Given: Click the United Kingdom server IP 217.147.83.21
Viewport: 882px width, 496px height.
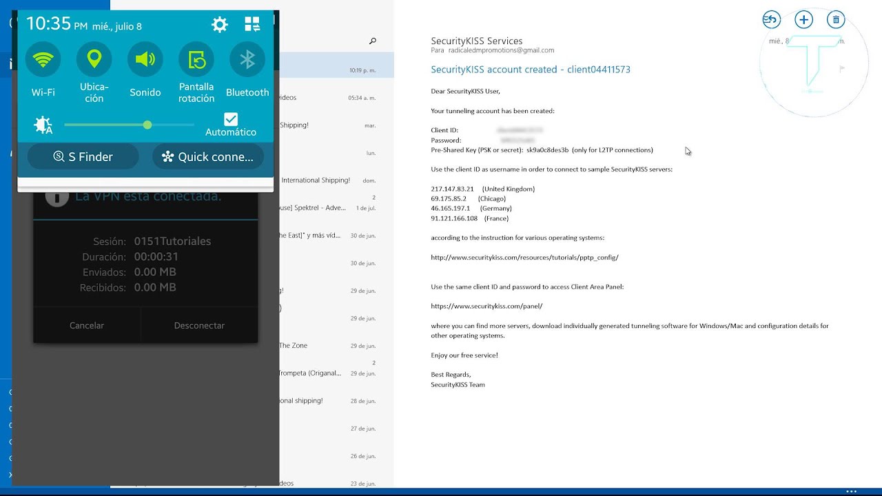Looking at the screenshot, I should 453,189.
